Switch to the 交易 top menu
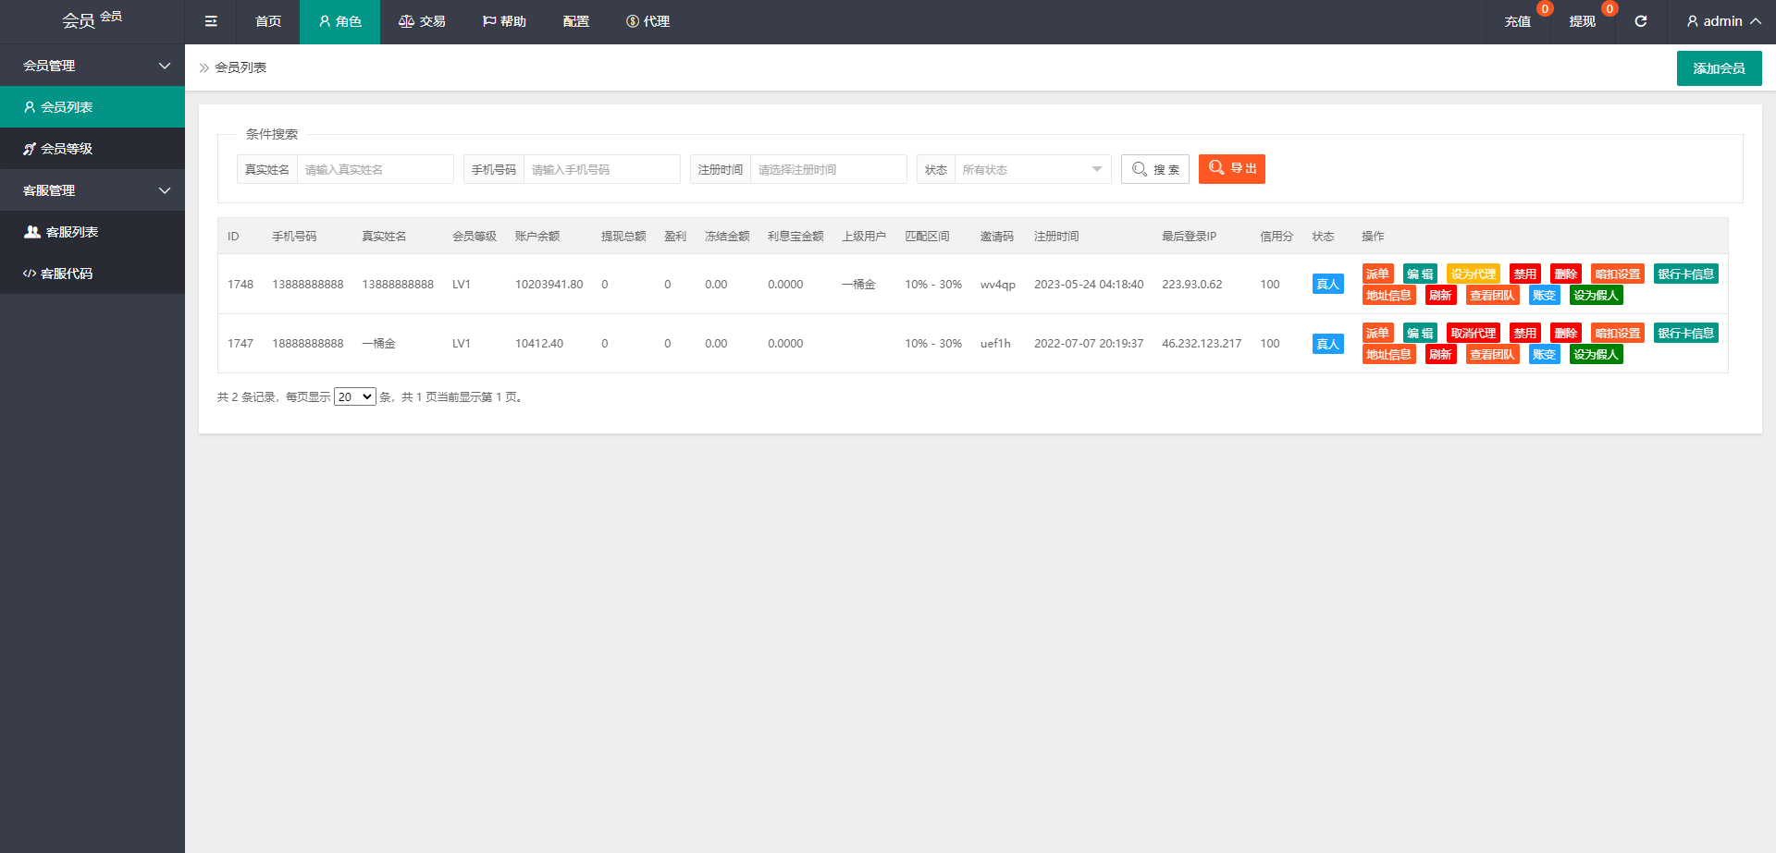1776x853 pixels. coord(422,21)
